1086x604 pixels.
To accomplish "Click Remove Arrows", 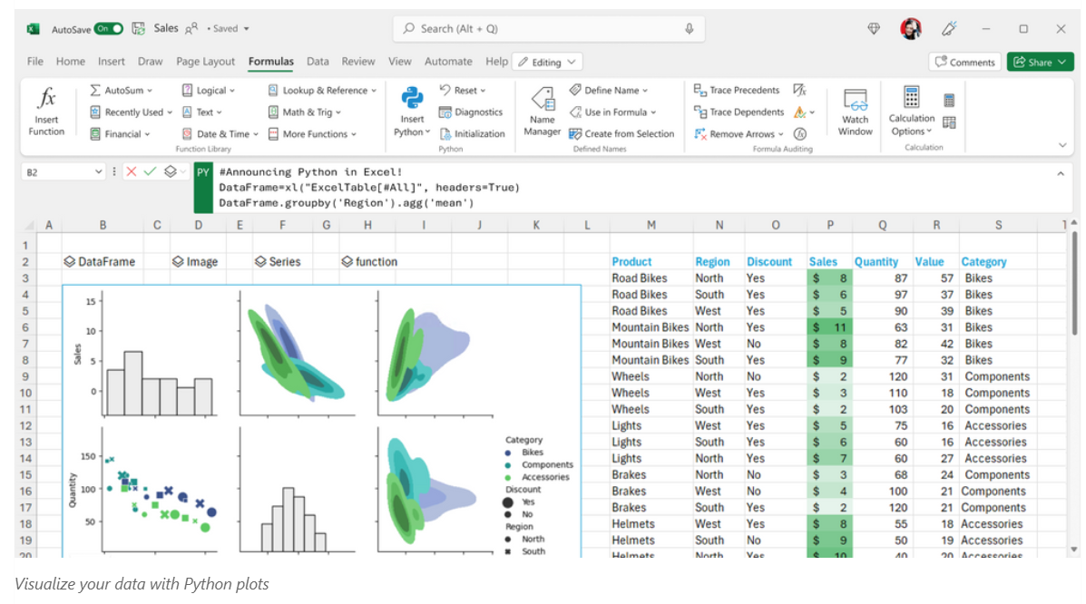I will pyautogui.click(x=739, y=133).
